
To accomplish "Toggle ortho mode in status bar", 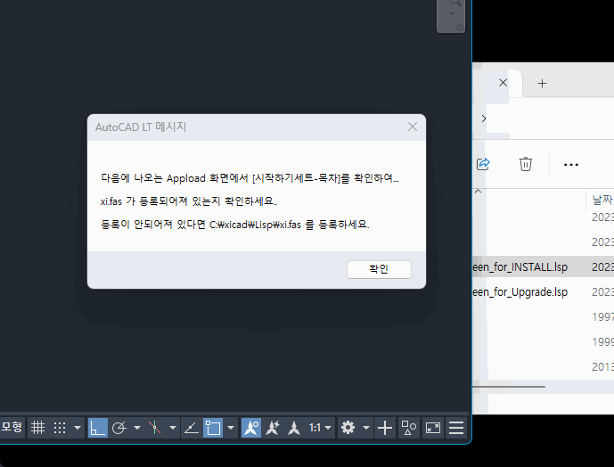I will (x=97, y=428).
